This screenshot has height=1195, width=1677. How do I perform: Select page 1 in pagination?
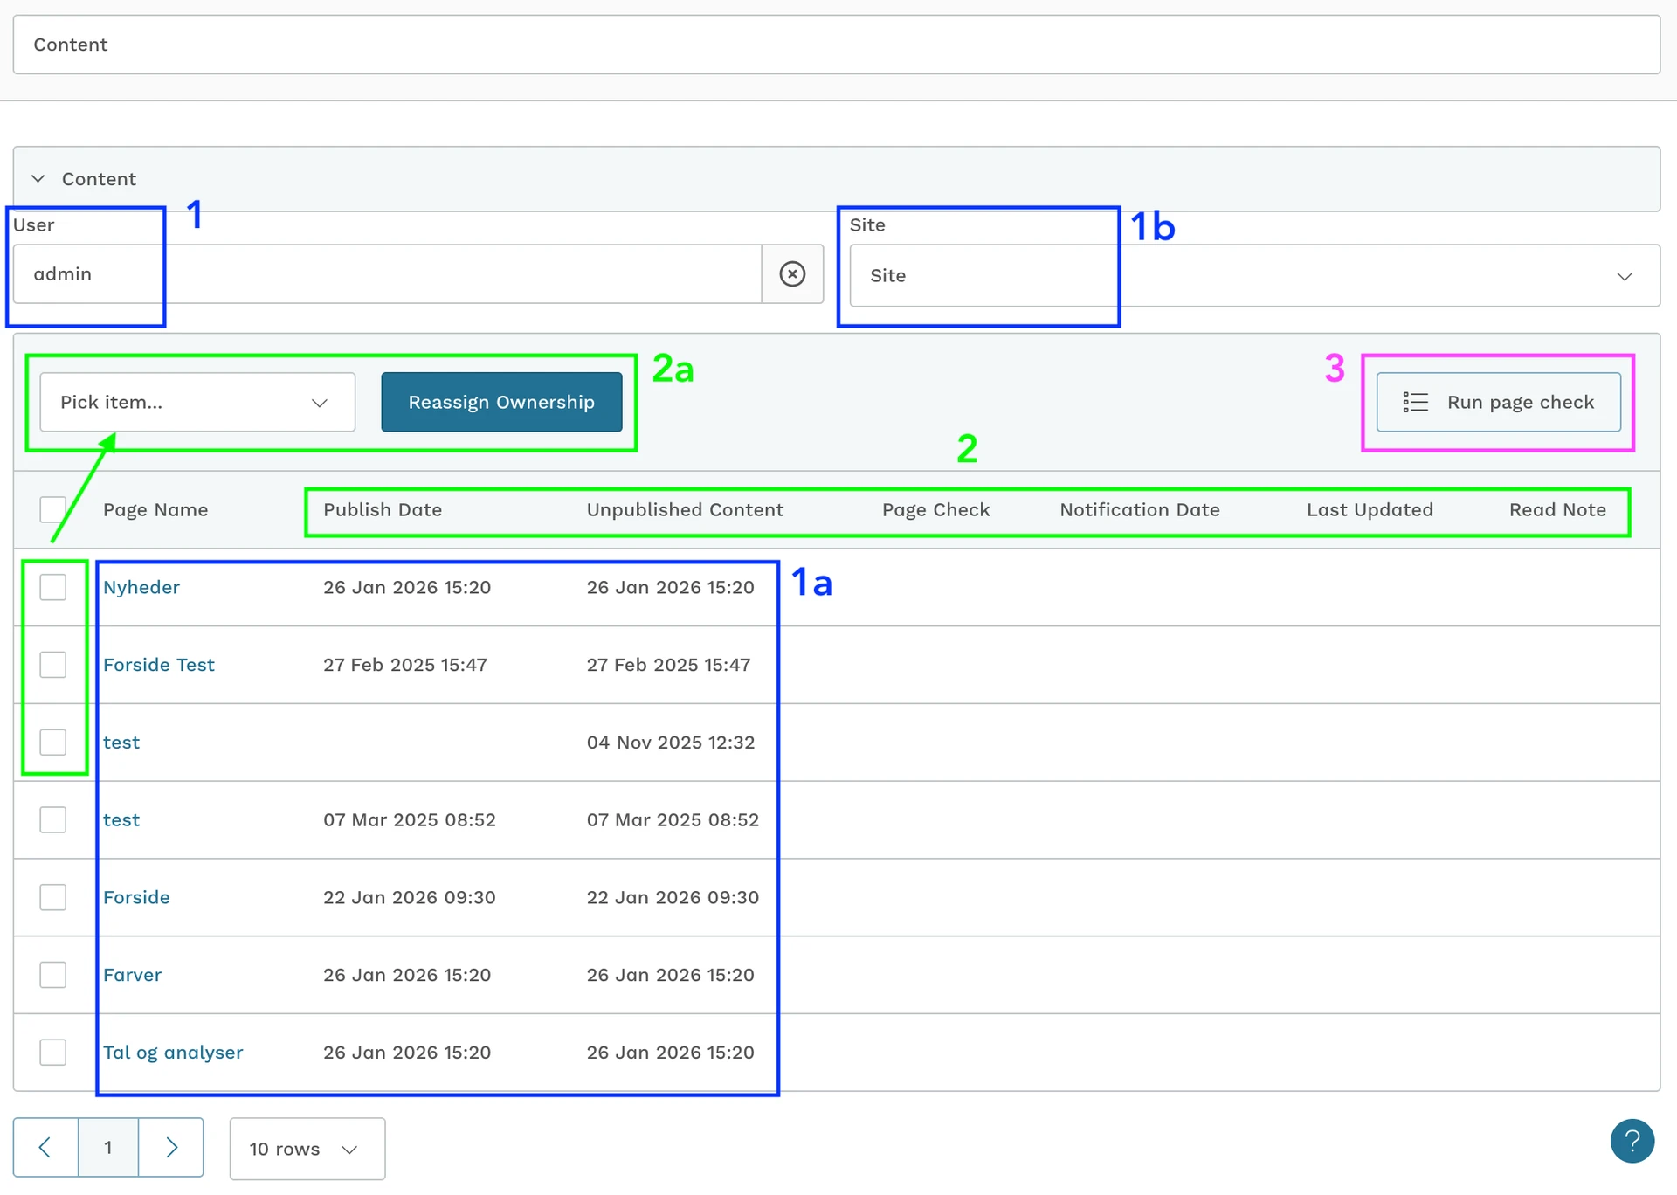click(x=108, y=1147)
